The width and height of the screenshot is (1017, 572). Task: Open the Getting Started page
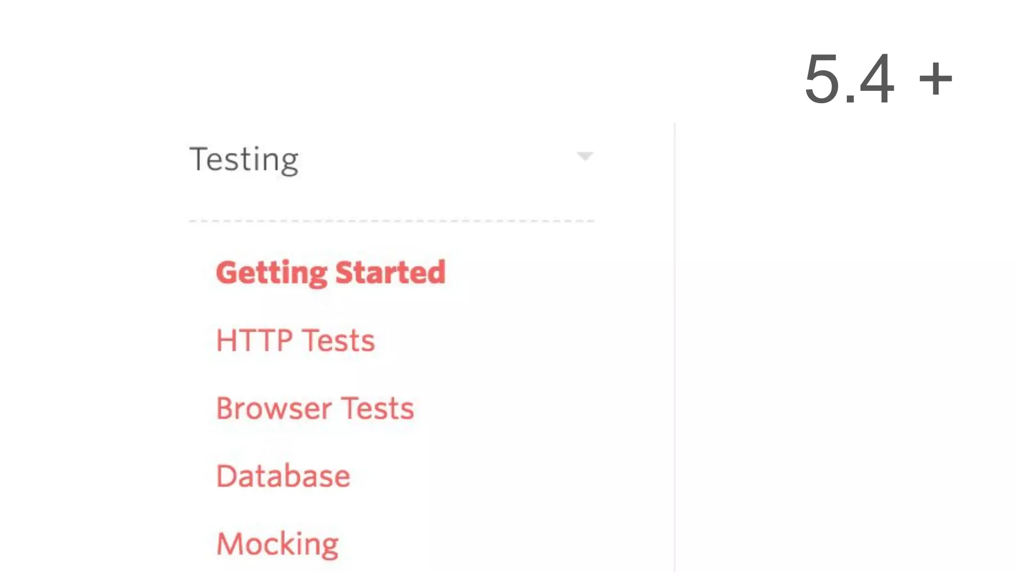pos(331,273)
